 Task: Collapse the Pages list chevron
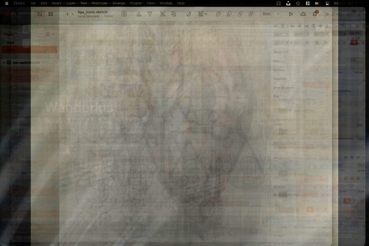coord(54,34)
